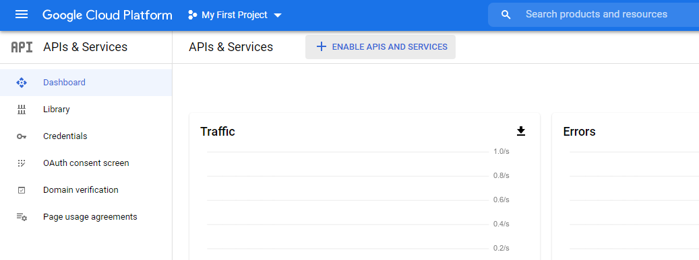Click the Page usage agreements icon
Image resolution: width=699 pixels, height=260 pixels.
pos(22,217)
